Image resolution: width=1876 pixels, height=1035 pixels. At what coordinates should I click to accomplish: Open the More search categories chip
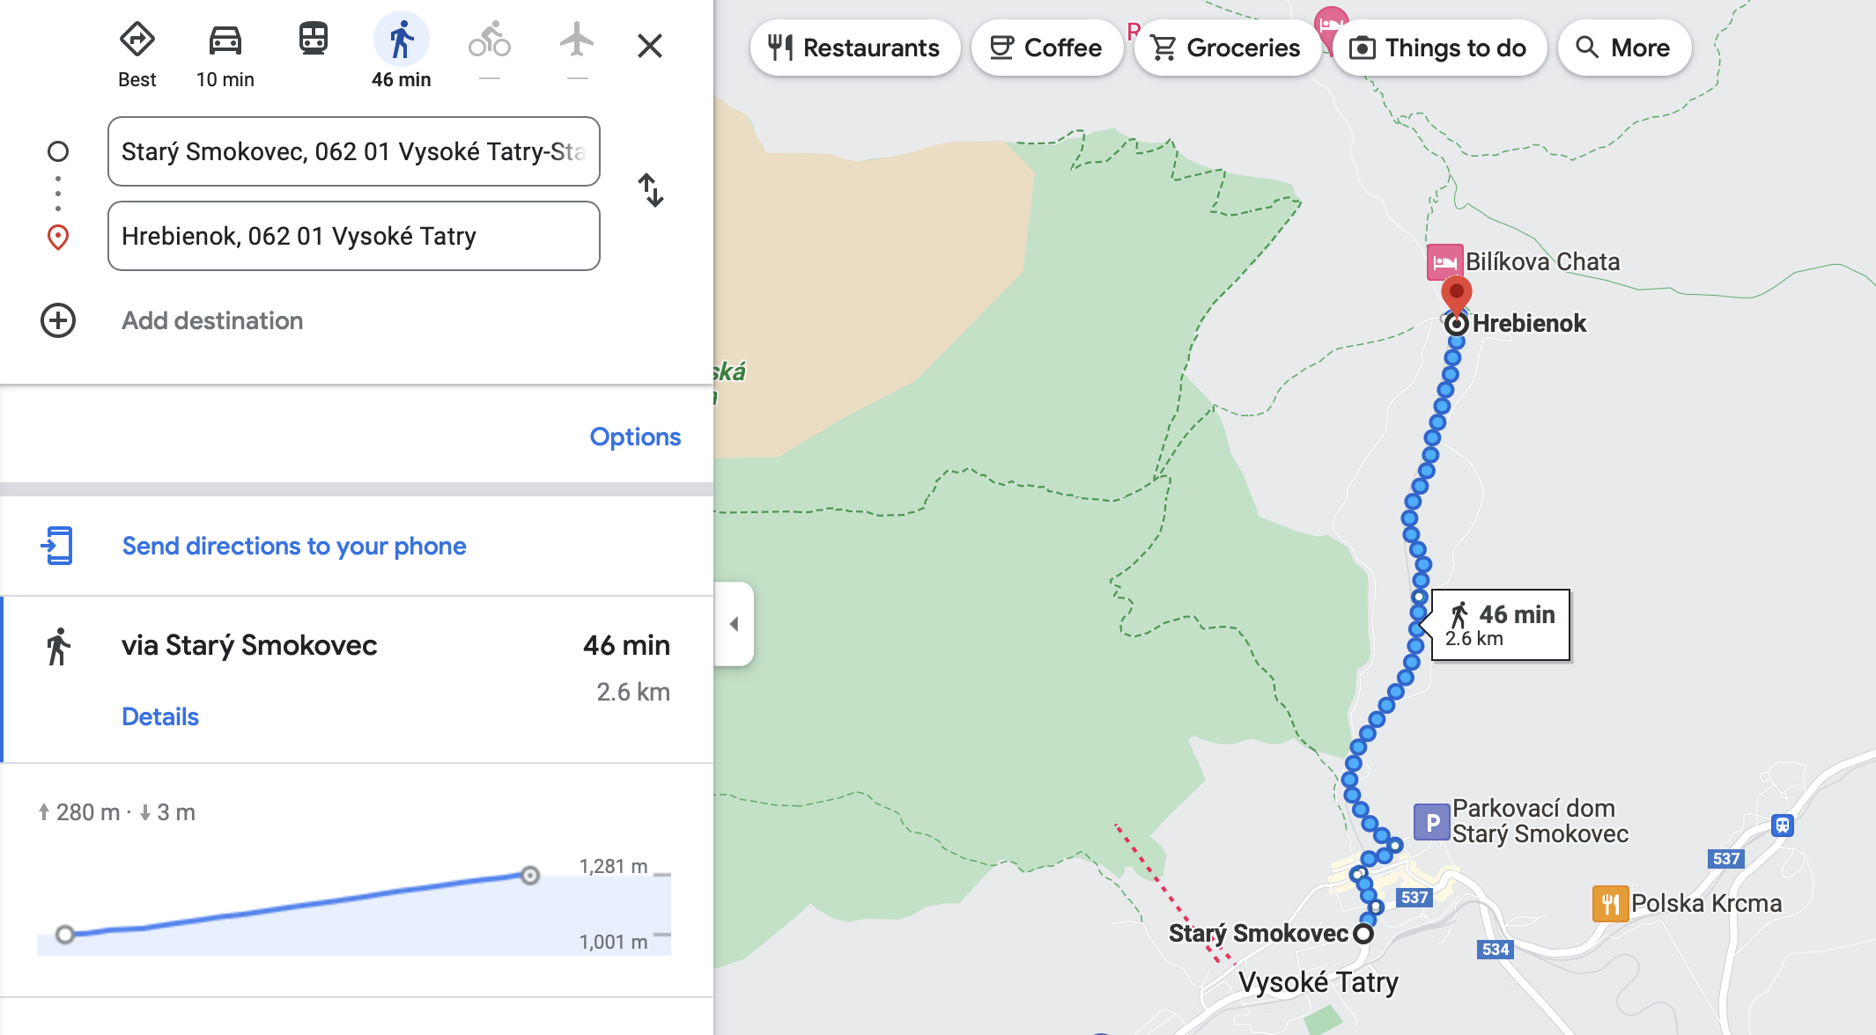pyautogui.click(x=1624, y=48)
